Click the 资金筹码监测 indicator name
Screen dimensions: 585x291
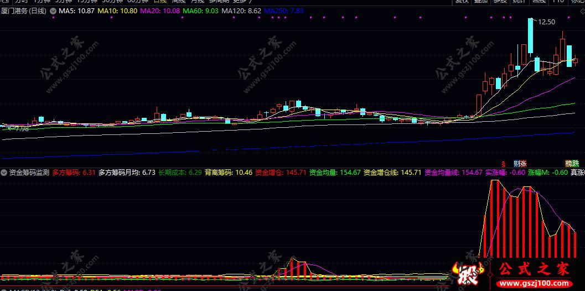coord(29,173)
